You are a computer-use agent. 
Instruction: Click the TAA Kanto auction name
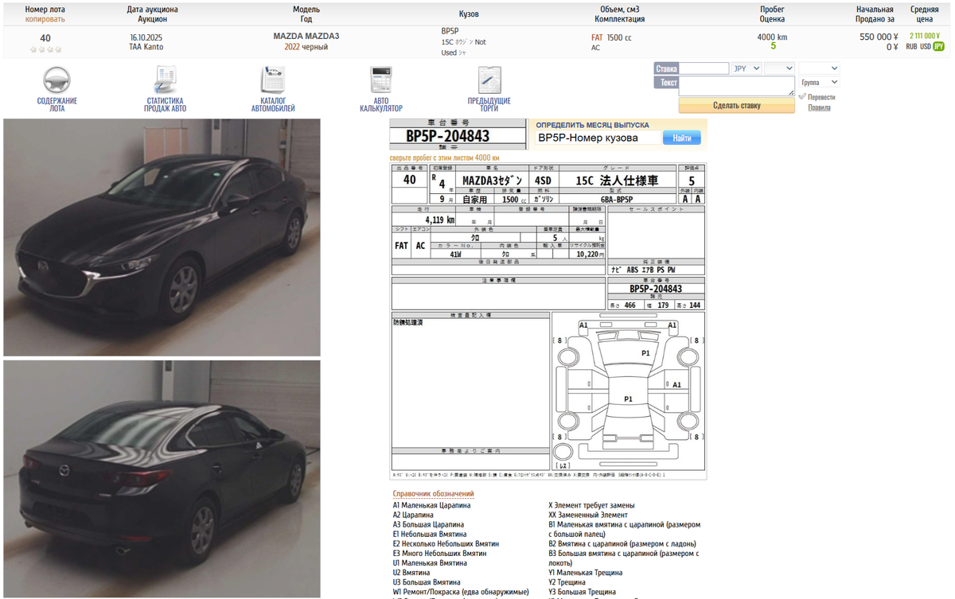146,47
